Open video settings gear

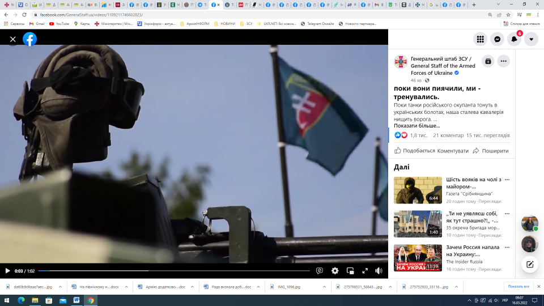(x=335, y=271)
